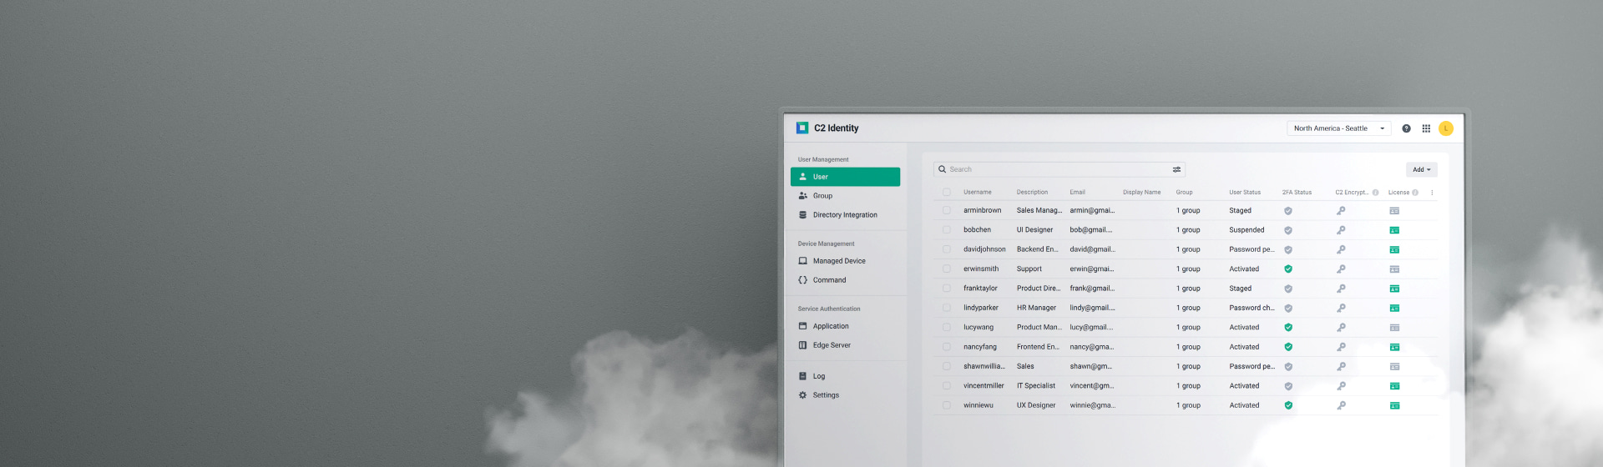1603x467 pixels.
Task: Click encryption key icon for bobchen
Action: [1341, 230]
